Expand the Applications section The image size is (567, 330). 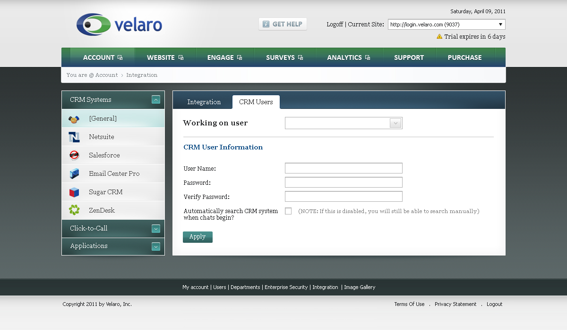(156, 246)
